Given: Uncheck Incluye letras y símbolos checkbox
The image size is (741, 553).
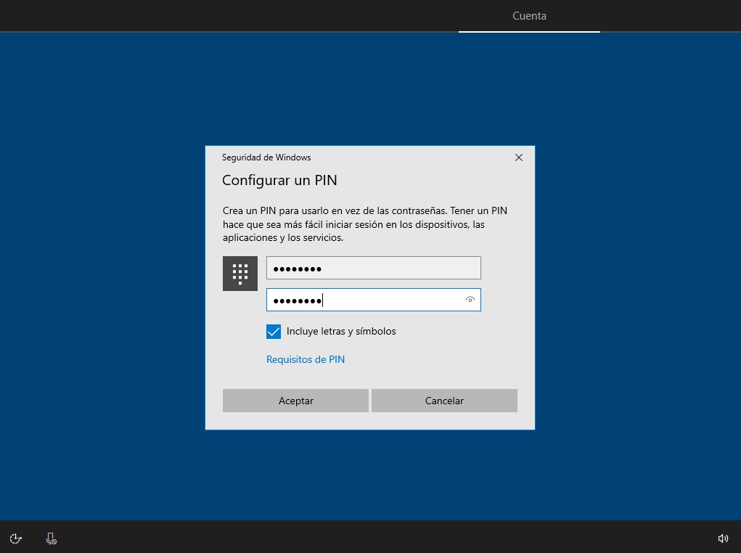Looking at the screenshot, I should (x=273, y=332).
